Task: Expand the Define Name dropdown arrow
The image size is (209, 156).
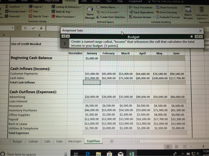Action: [118, 7]
